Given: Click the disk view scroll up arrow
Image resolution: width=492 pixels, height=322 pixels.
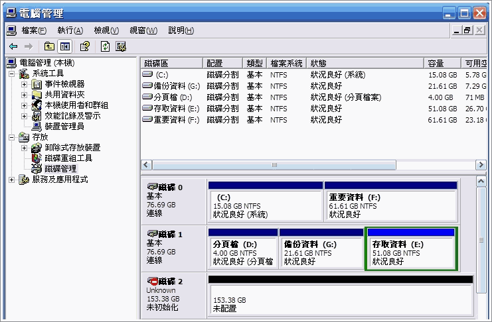Looking at the screenshot, I should tap(481, 182).
